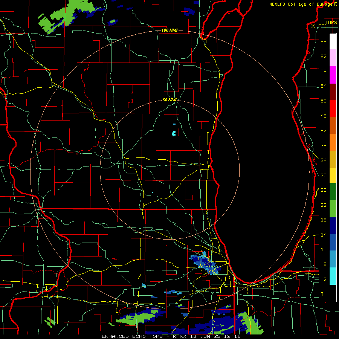Click the TOPS legend title

pos(331,23)
